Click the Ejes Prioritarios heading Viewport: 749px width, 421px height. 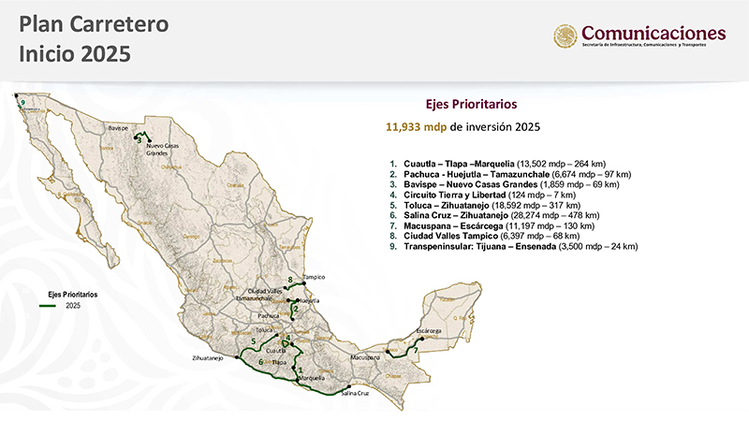coord(471,104)
